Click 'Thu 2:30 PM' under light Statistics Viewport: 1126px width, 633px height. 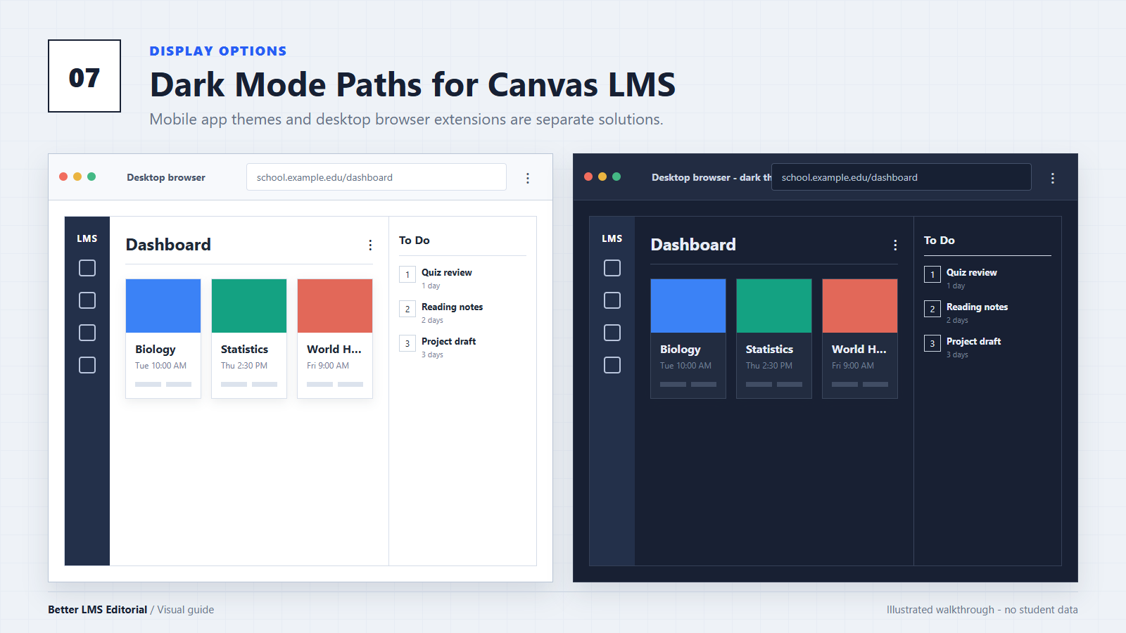244,366
